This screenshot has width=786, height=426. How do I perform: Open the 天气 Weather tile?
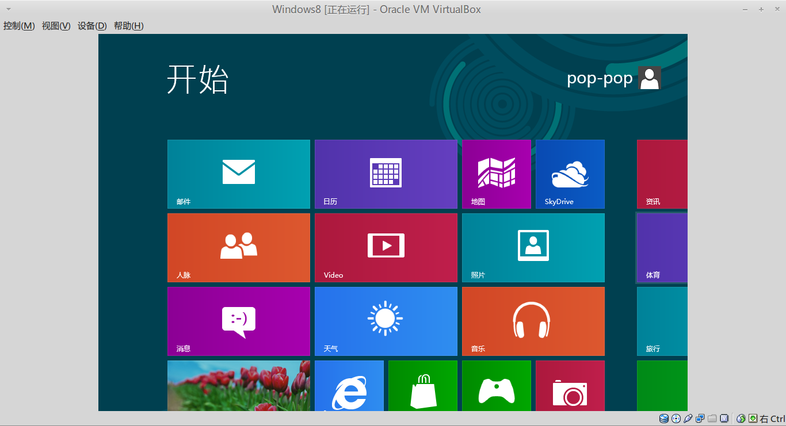[x=386, y=321]
